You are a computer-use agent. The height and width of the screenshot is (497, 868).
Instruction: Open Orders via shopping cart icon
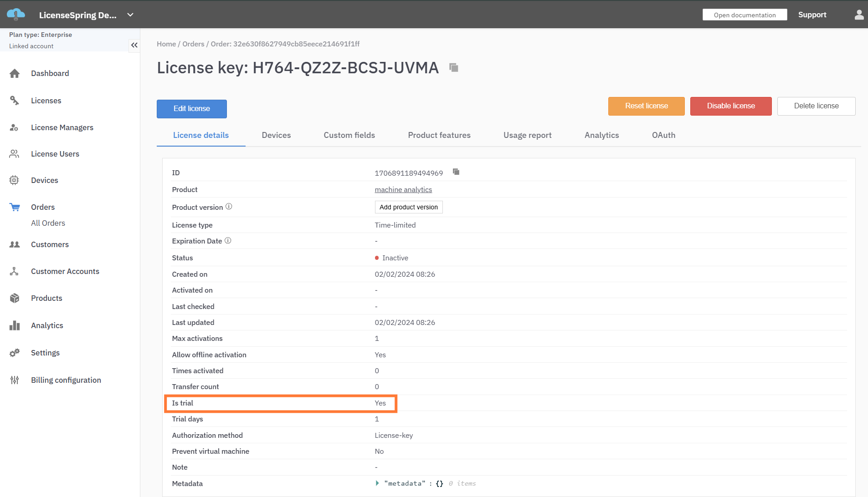coord(15,208)
